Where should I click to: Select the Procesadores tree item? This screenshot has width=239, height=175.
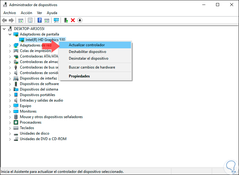pyautogui.click(x=31, y=122)
